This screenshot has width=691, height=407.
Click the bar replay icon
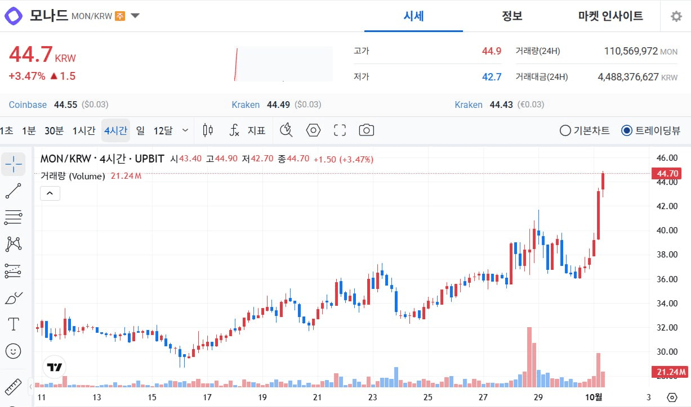point(286,130)
